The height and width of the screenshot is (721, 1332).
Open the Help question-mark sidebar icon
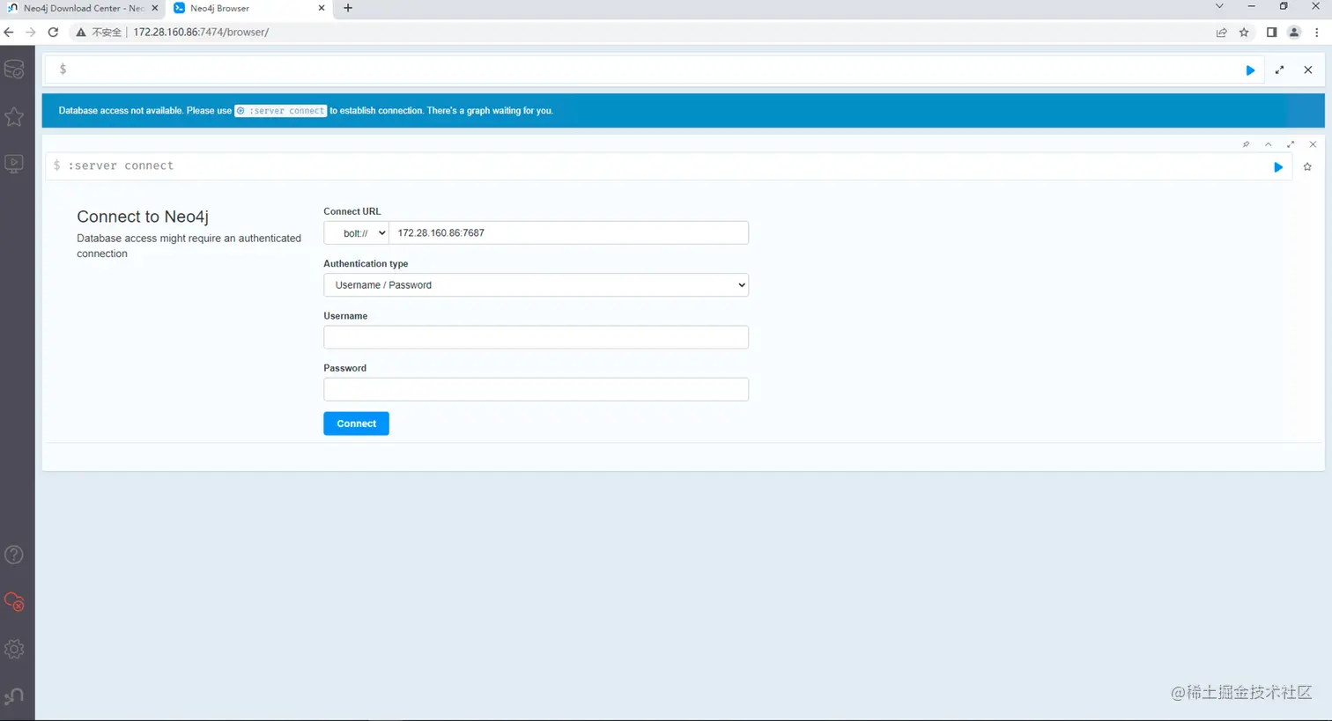(x=14, y=555)
